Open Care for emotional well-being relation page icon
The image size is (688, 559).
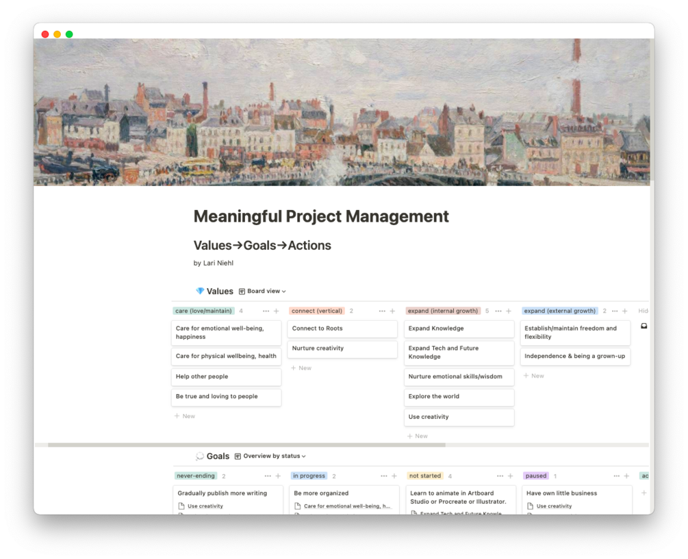(x=298, y=506)
